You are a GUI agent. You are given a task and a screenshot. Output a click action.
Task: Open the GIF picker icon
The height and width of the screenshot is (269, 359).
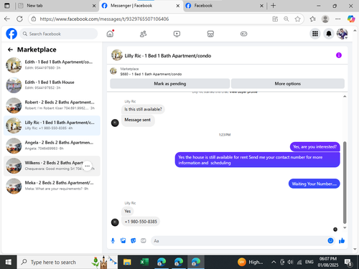click(144, 241)
